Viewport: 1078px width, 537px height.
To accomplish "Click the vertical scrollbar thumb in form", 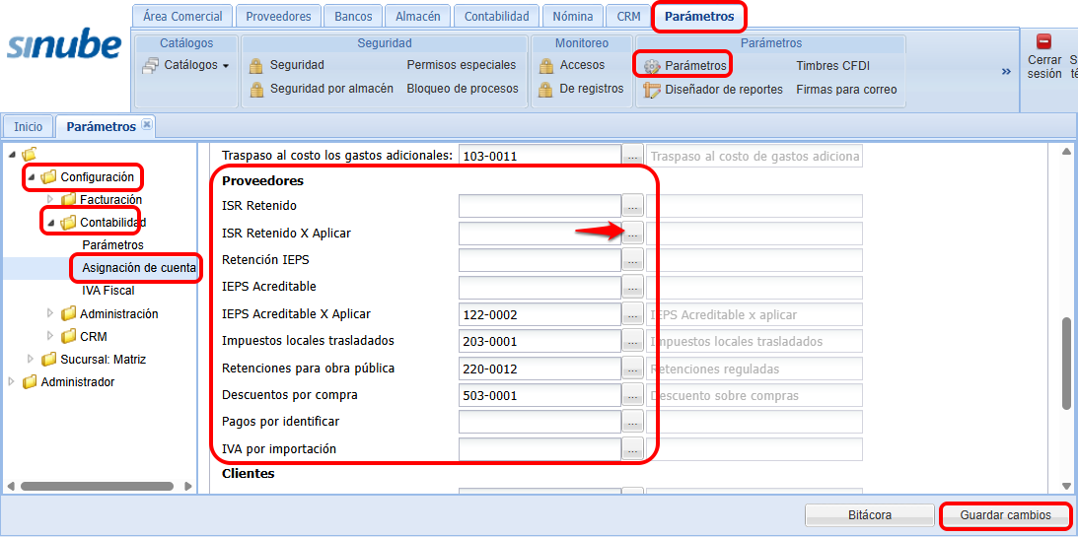I will (1066, 366).
